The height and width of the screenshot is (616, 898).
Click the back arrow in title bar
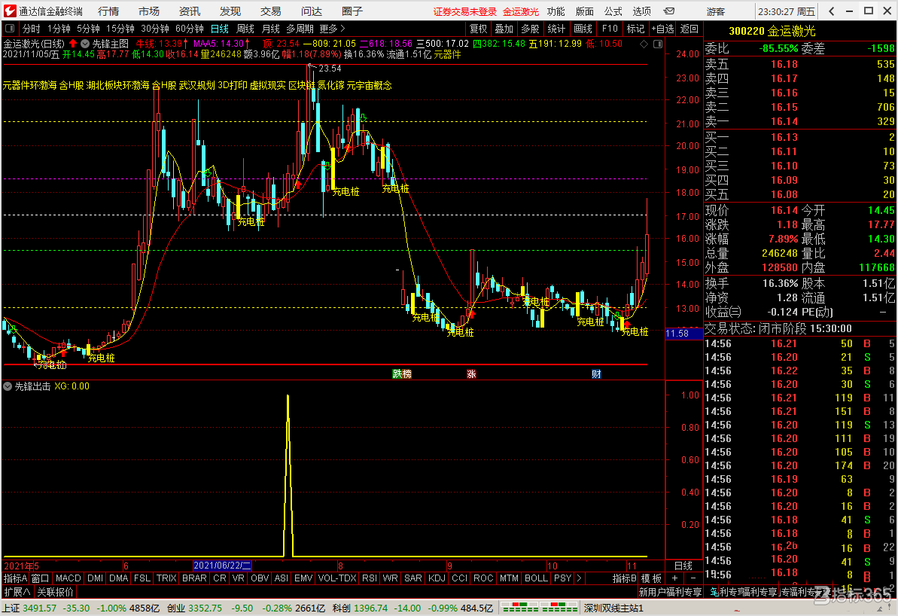point(832,11)
